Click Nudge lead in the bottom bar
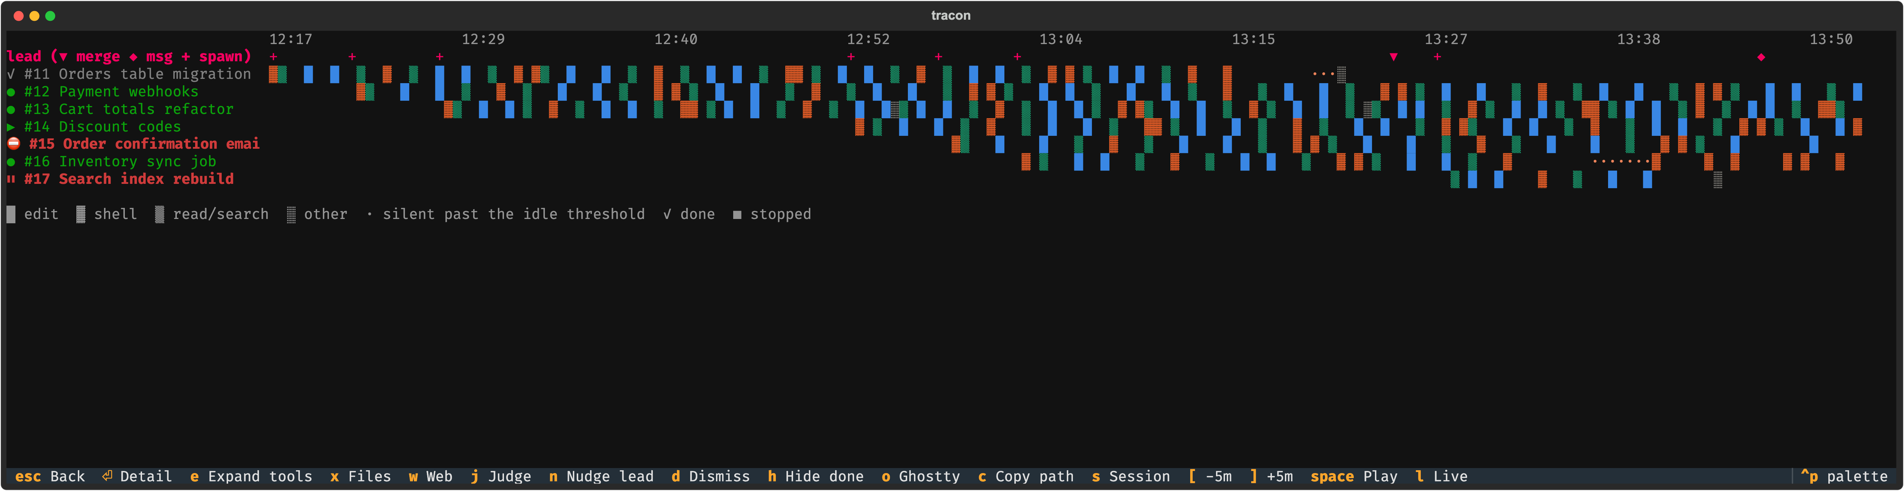The width and height of the screenshot is (1904, 491). (x=602, y=477)
